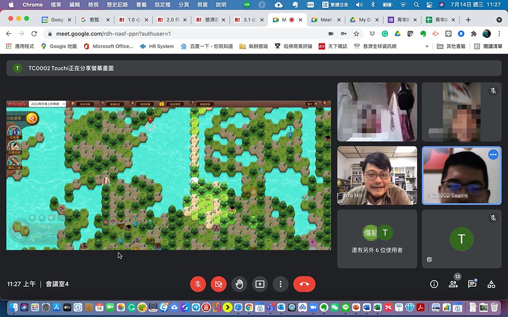Show hidden bookmarks with the chevron
This screenshot has width=508, height=317.
[427, 46]
